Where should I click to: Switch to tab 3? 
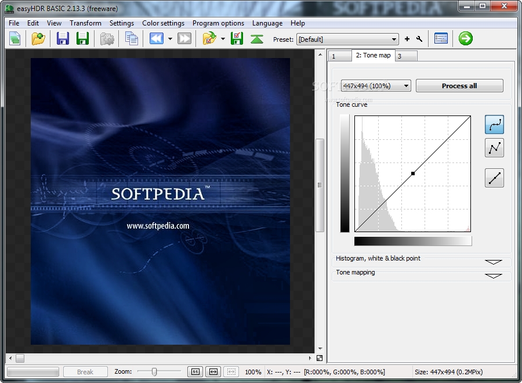point(406,56)
